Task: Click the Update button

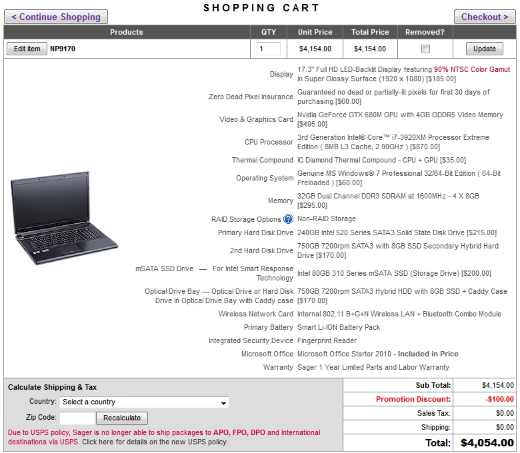Action: pyautogui.click(x=485, y=49)
